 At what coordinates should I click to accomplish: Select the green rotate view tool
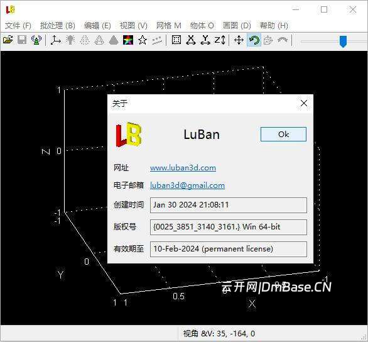254,40
